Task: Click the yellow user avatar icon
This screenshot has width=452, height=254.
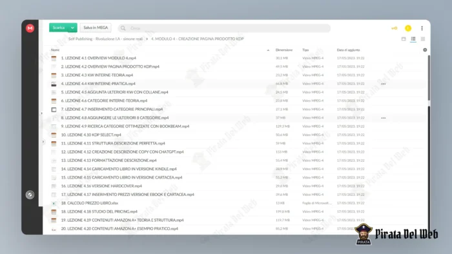Action: (408, 28)
